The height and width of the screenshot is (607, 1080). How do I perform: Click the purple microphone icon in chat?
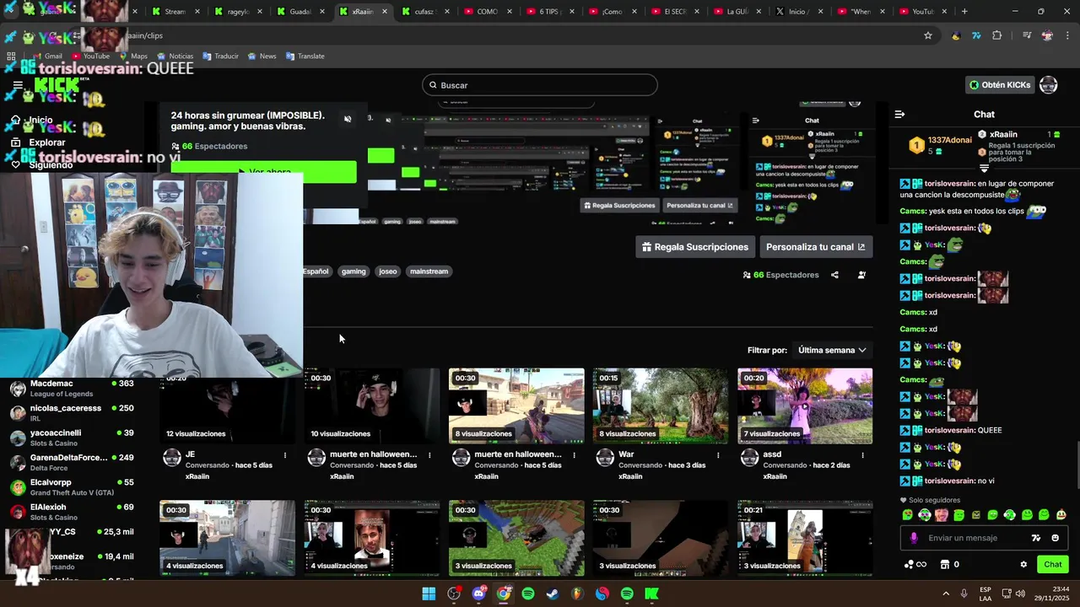point(914,538)
